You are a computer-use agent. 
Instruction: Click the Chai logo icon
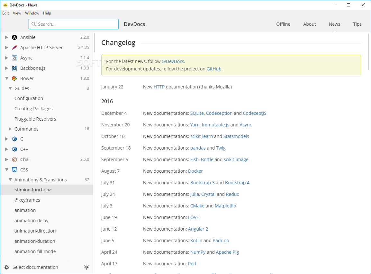coord(14,160)
